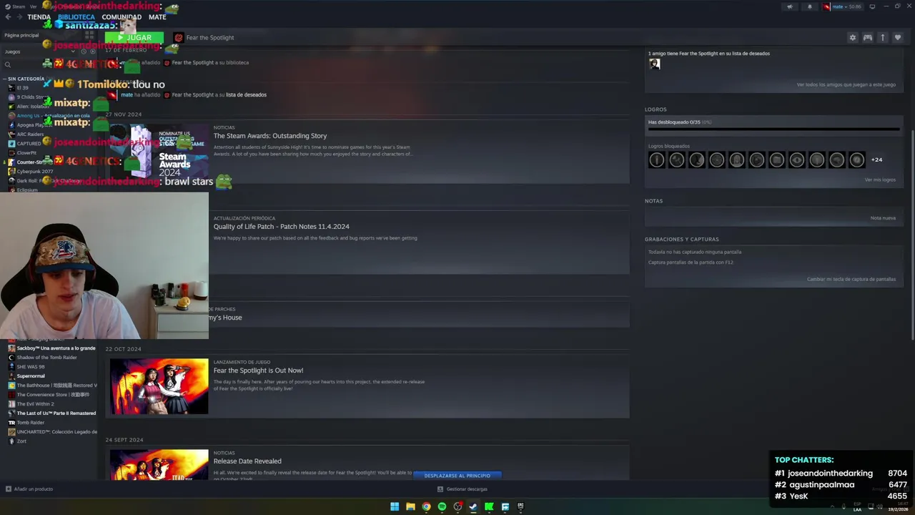Click the wishlisting friend's avatar

point(654,64)
